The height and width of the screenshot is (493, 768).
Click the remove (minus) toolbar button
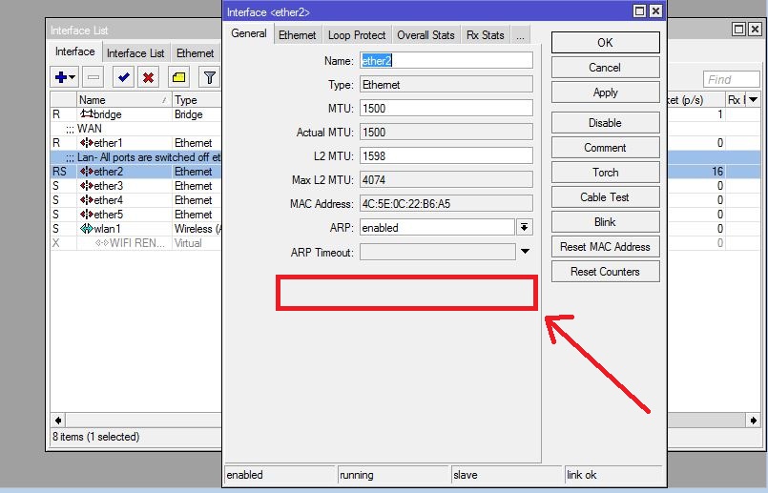[x=93, y=77]
